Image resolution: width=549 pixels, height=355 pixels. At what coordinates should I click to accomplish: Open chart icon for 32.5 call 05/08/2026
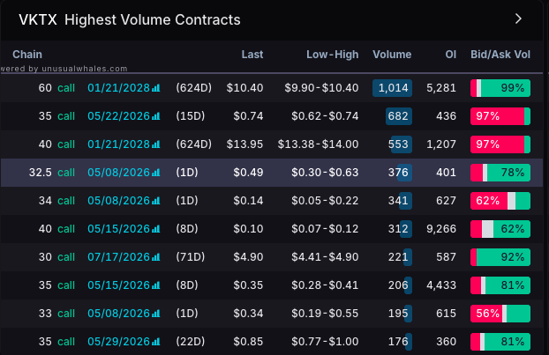[x=156, y=173]
